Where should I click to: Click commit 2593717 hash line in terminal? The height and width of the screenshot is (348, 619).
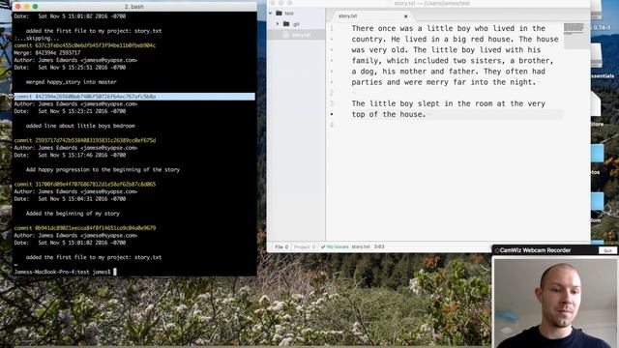click(85, 140)
